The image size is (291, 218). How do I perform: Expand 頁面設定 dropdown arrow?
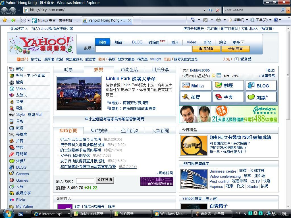(x=26, y=28)
